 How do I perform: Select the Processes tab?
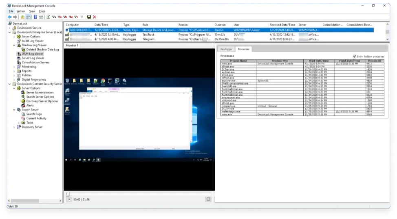244,49
